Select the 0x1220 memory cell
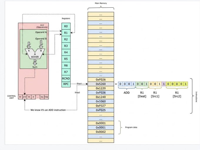 pos(101,88)
